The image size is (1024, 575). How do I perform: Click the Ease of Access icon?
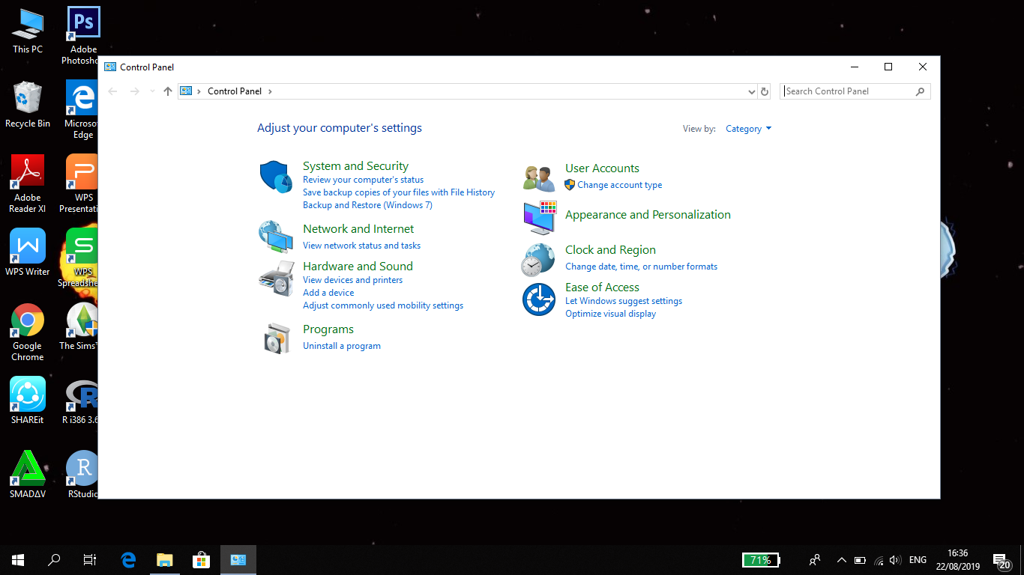point(539,299)
